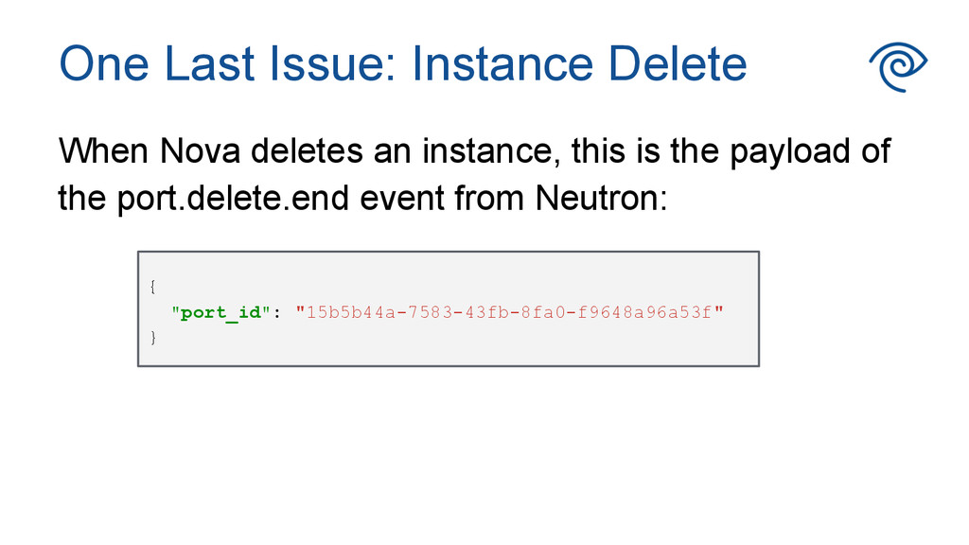Click the green "port_id" key in code
This screenshot has width=969, height=545.
[220, 312]
